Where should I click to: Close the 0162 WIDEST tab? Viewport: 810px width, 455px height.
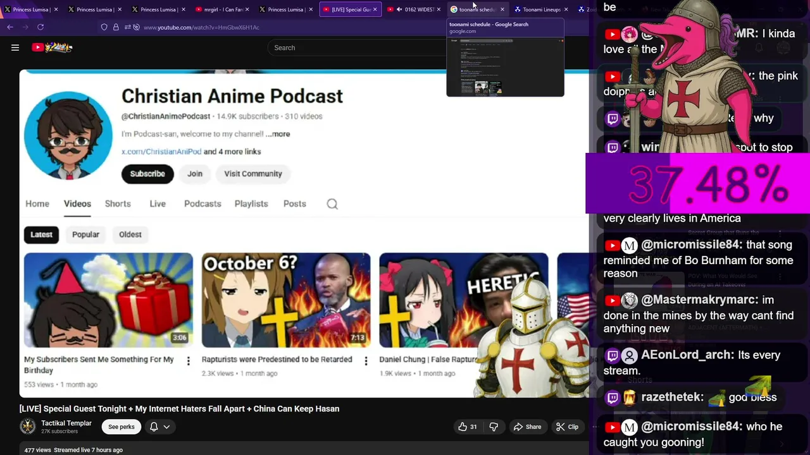tap(439, 9)
